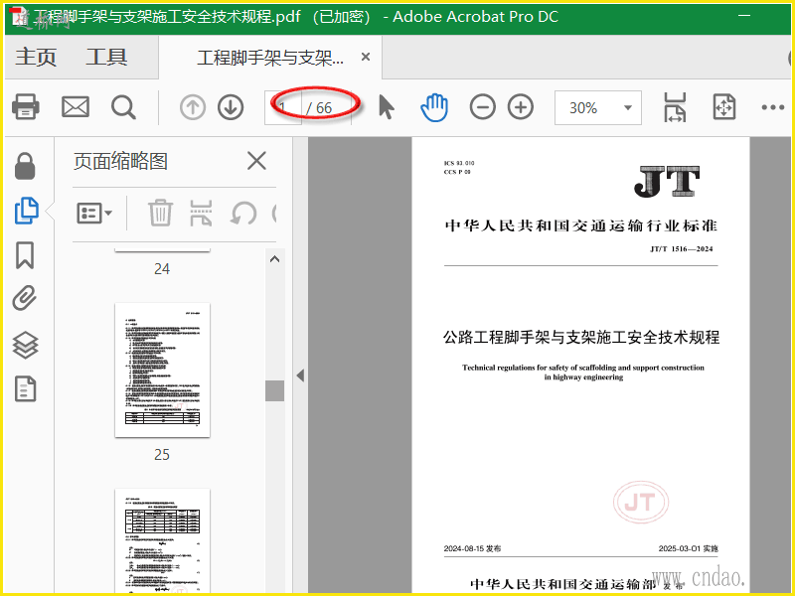This screenshot has height=596, width=795.
Task: Click delete pages trash icon
Action: coord(160,213)
